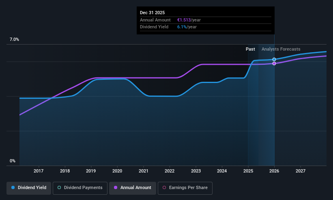Click the Annual Amount tooltip row label

tap(155, 20)
